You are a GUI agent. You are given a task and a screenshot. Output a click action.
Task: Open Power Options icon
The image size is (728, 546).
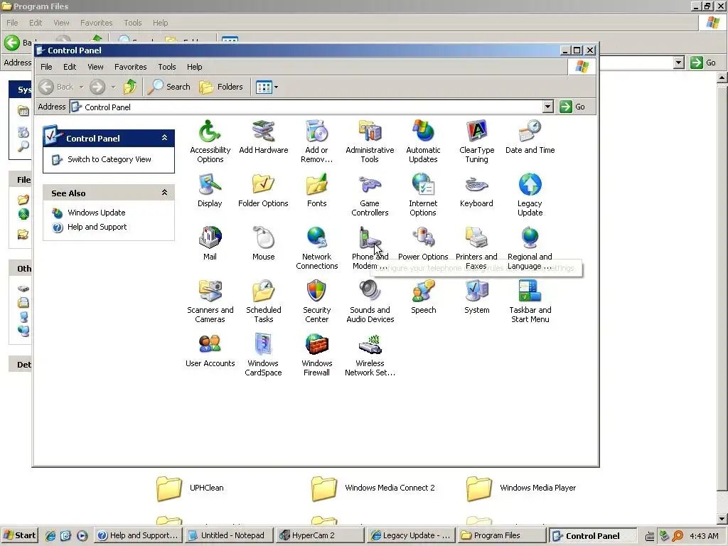coord(423,238)
